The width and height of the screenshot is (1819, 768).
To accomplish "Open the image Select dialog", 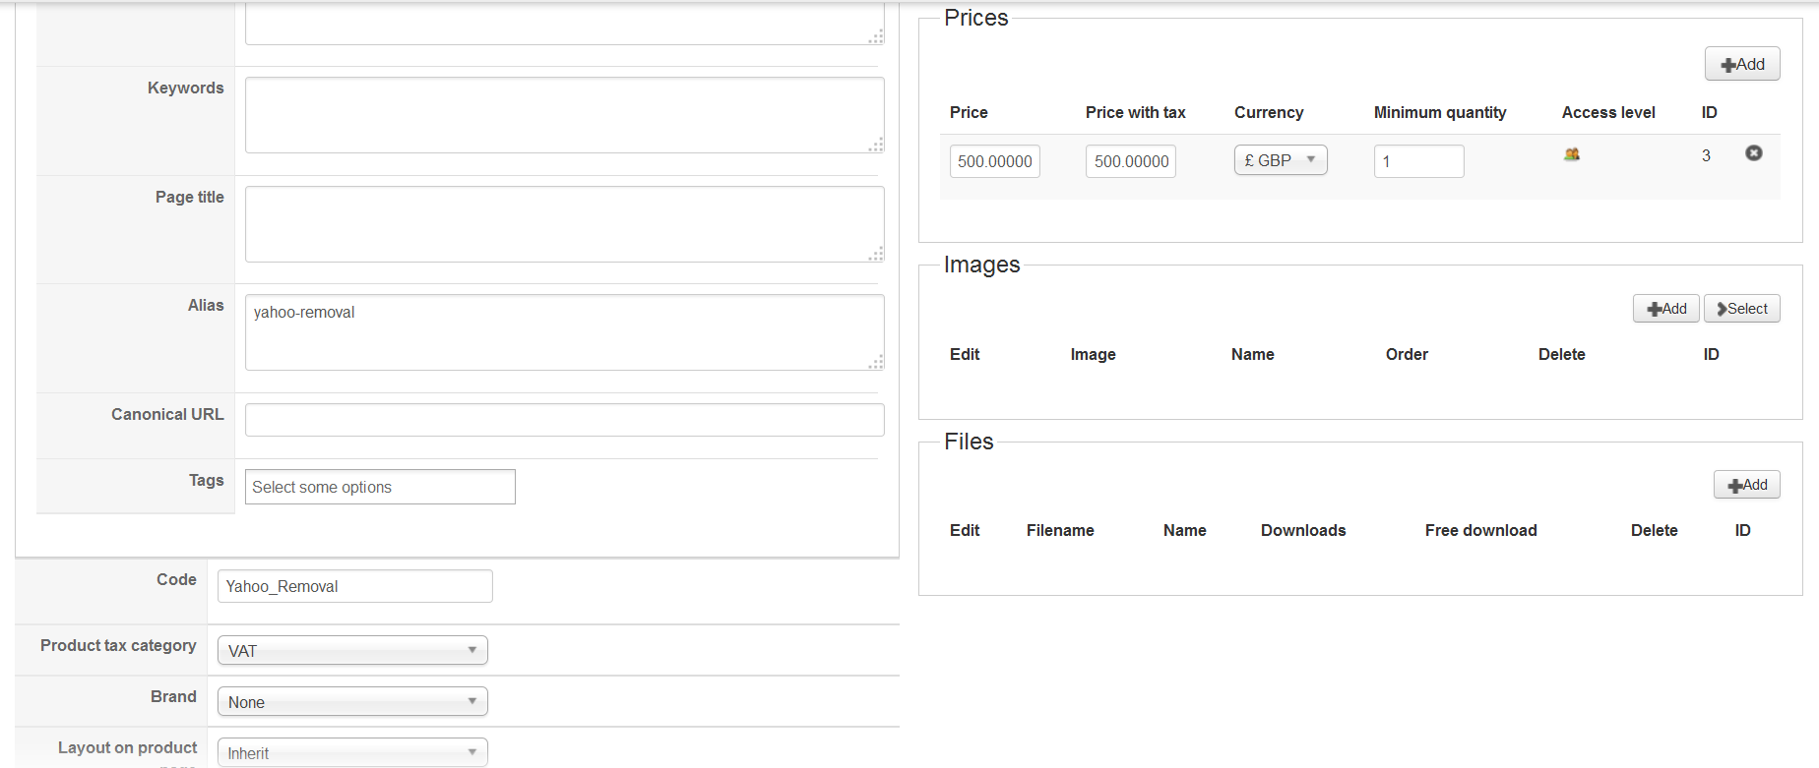I will 1741,309.
